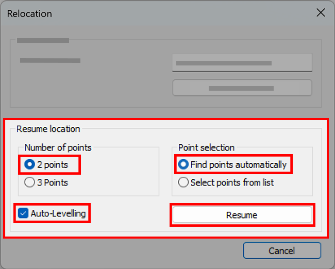This screenshot has height=269, width=335.
Task: Click the blurred heading of the top group
Action: point(43,40)
